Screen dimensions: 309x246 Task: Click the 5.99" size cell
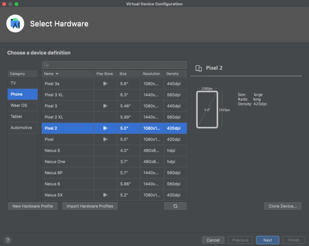[129, 117]
